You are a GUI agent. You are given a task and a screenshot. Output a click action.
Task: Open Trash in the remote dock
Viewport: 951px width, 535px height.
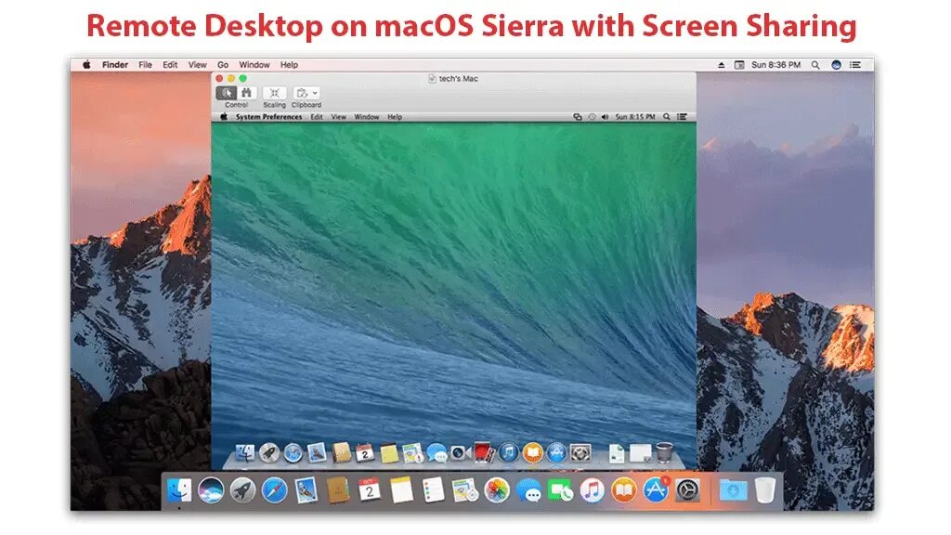click(665, 452)
